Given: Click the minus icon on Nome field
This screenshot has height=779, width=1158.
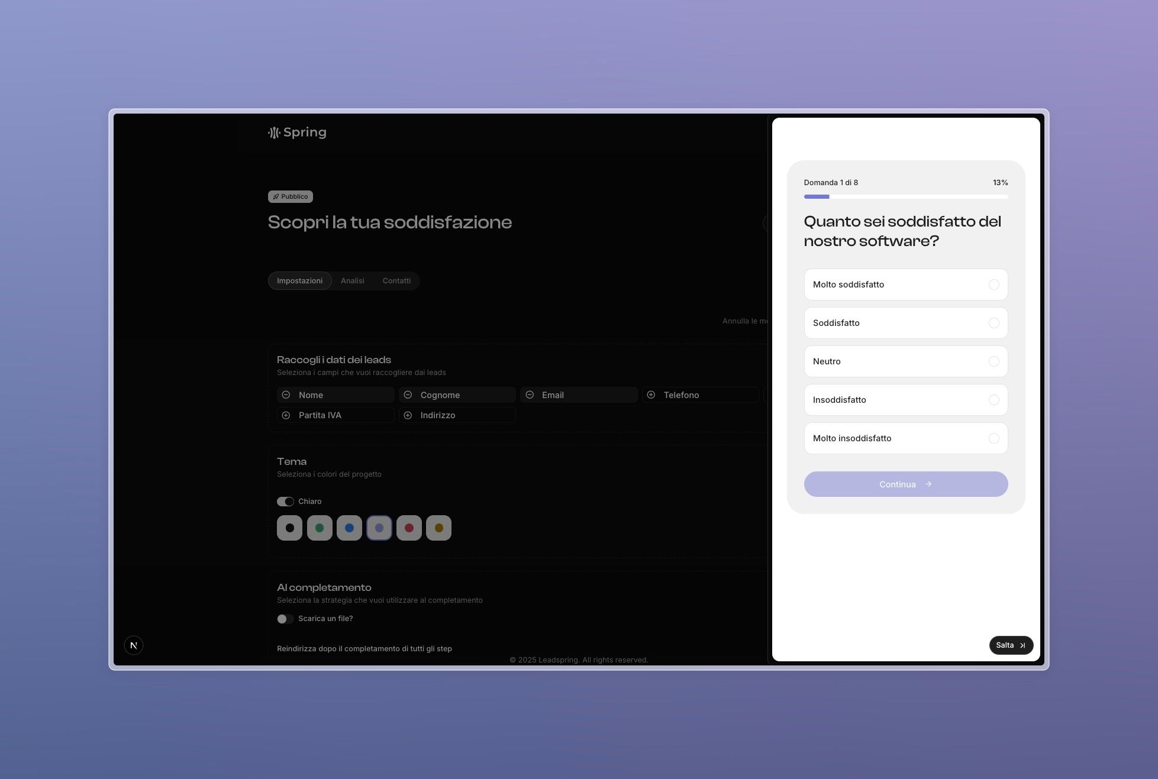Looking at the screenshot, I should point(286,395).
